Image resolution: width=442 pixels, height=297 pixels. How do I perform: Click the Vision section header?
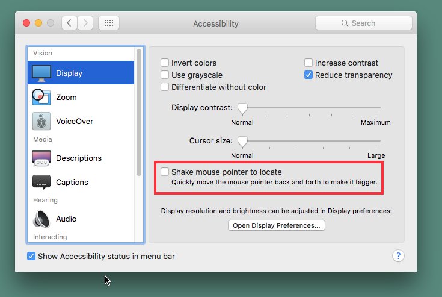tap(43, 53)
